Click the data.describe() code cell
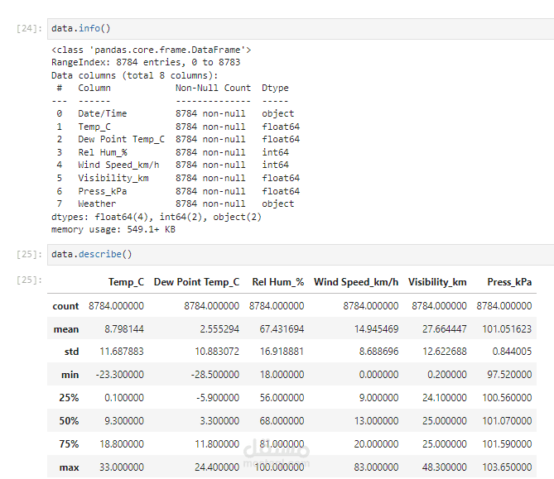Image resolution: width=554 pixels, height=479 pixels. (x=301, y=255)
